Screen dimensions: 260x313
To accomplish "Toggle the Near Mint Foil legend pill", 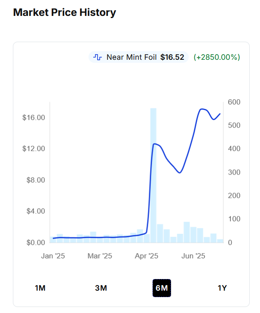I will [138, 57].
